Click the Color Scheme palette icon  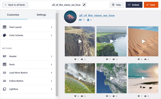(4, 35)
